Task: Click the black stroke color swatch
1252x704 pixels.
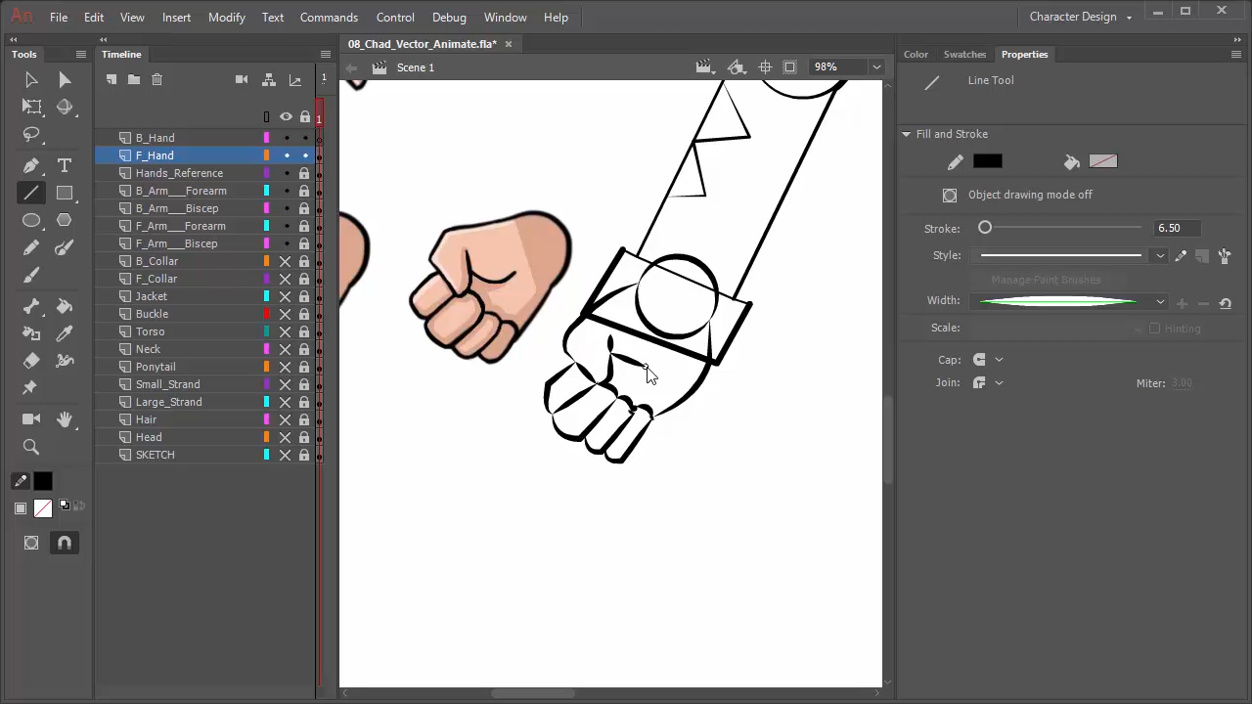Action: pyautogui.click(x=987, y=162)
